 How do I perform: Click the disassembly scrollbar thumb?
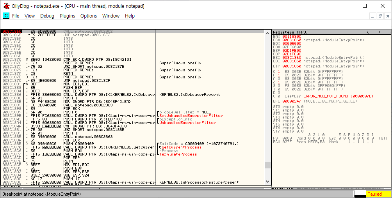(x=267, y=165)
